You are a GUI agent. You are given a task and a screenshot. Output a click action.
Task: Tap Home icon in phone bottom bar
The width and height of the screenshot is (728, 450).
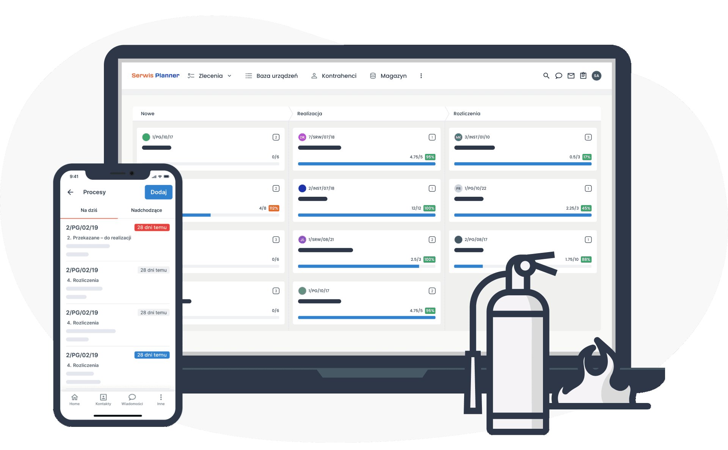pos(75,400)
